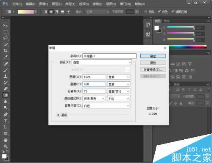Click the 存储预设(S)... button

[153, 69]
